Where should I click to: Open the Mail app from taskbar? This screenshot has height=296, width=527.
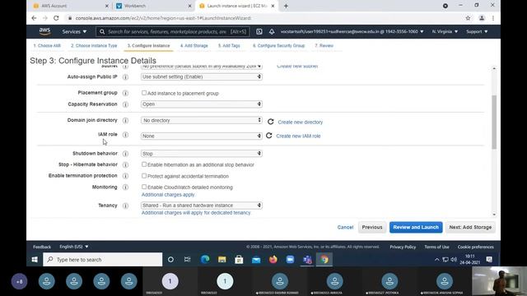coord(256,260)
